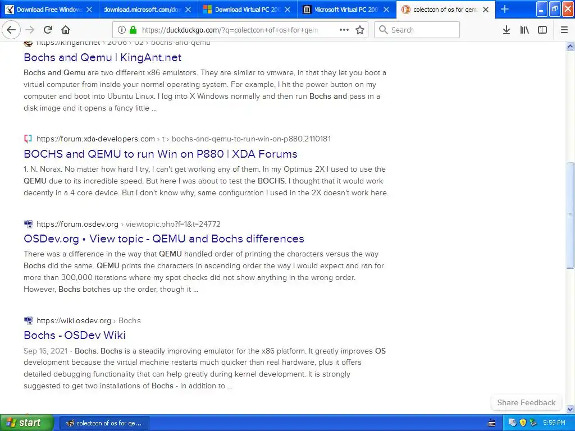575x431 pixels.
Task: Click the 5:59 PM system clock
Action: pyautogui.click(x=554, y=423)
